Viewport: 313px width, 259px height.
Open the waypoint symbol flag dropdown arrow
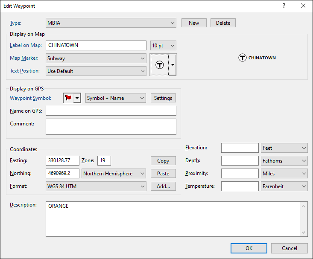(x=77, y=98)
